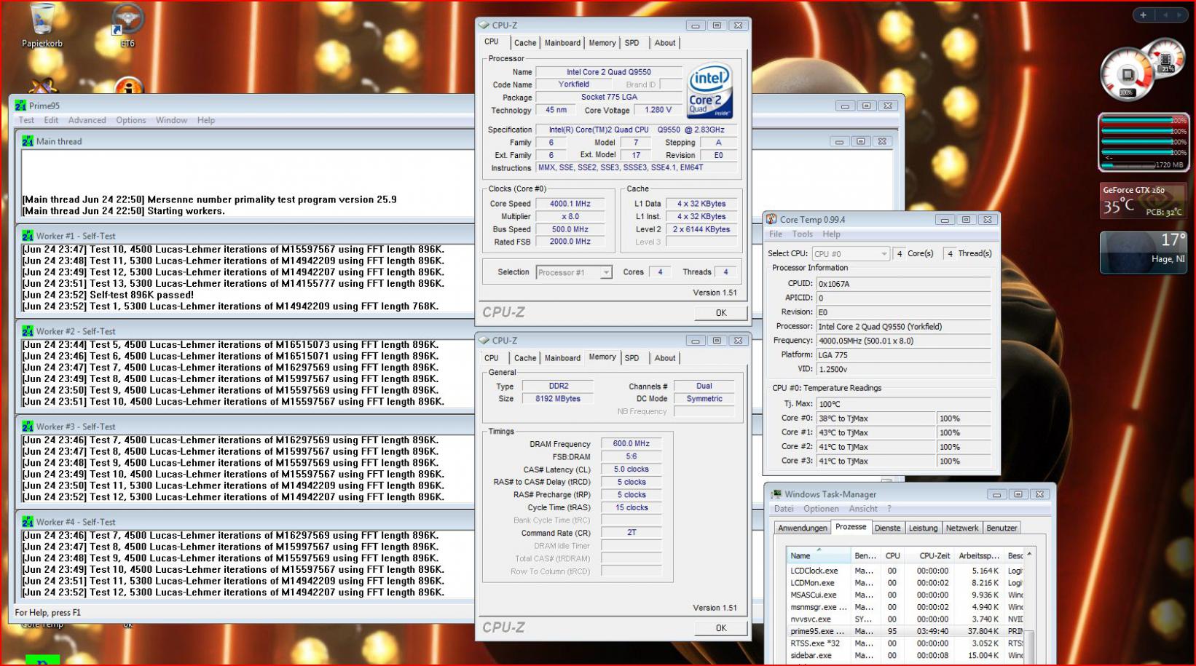Click the Main thread sub-window icon in Prime95
This screenshot has width=1196, height=666.
pyautogui.click(x=28, y=141)
